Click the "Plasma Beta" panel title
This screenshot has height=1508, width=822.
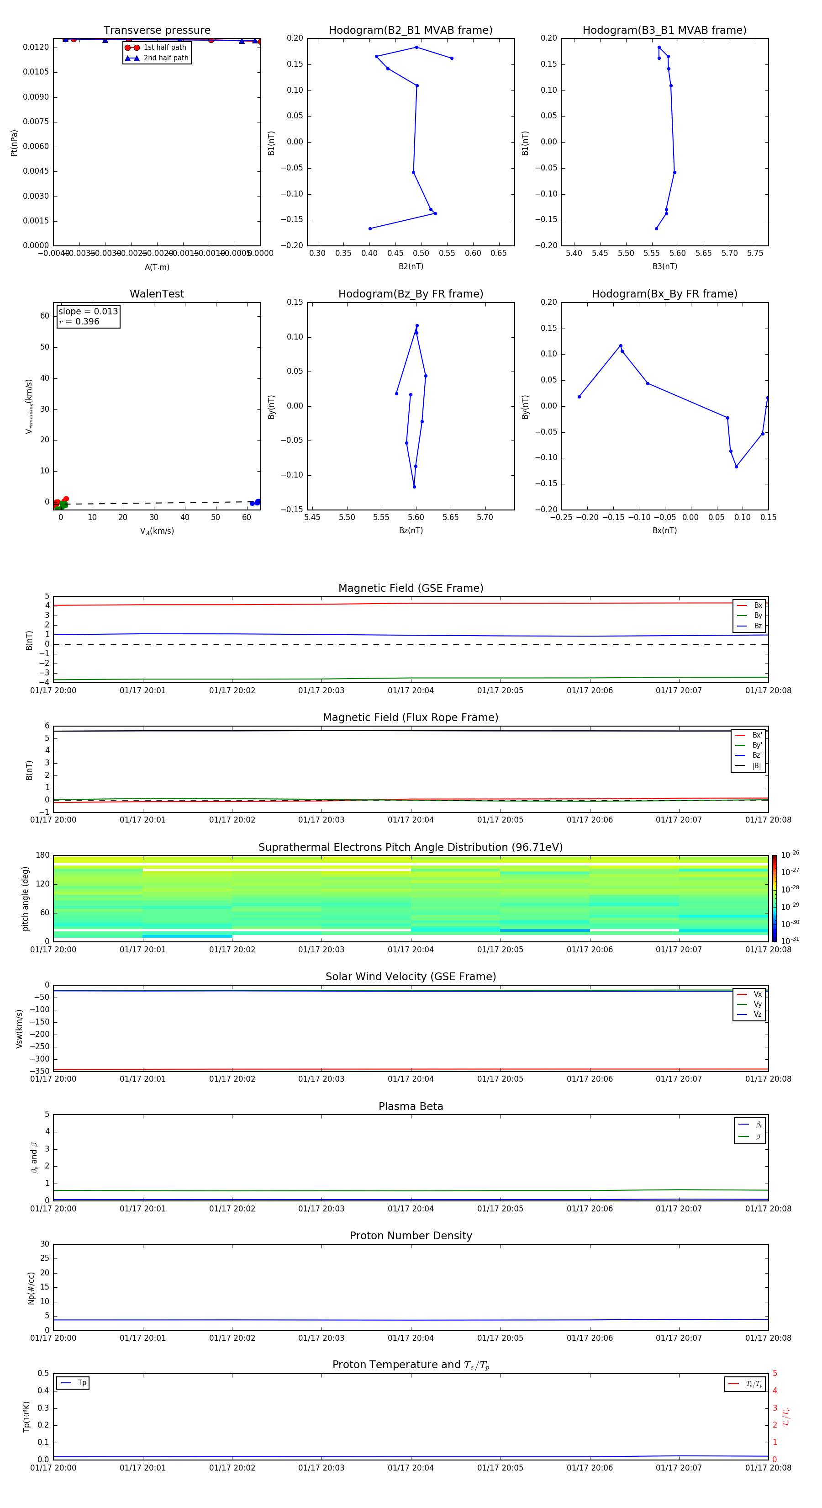click(x=411, y=1107)
